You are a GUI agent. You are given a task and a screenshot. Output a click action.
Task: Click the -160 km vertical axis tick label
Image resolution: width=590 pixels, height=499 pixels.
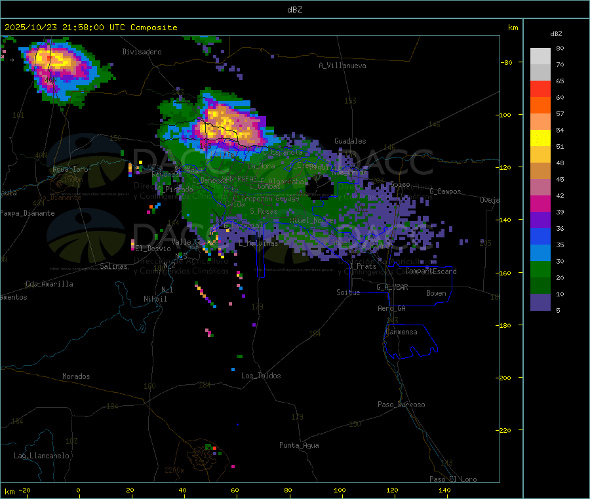click(x=504, y=273)
